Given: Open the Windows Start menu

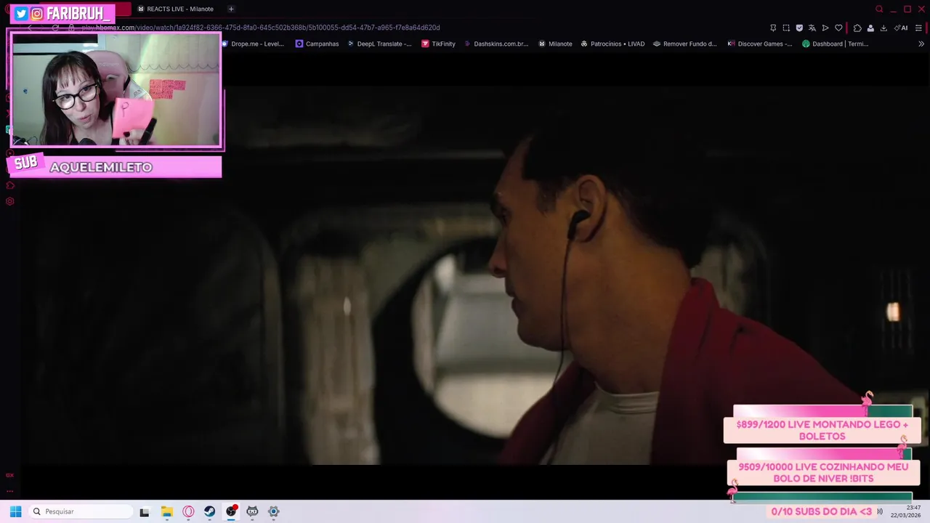Looking at the screenshot, I should pyautogui.click(x=15, y=511).
